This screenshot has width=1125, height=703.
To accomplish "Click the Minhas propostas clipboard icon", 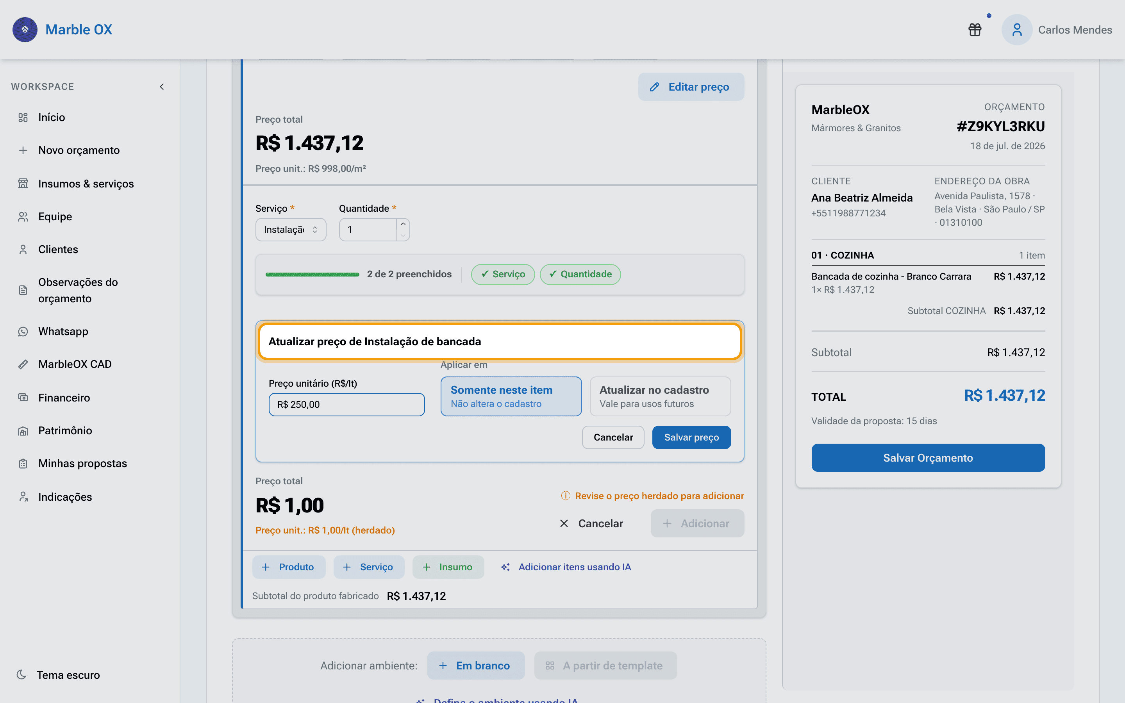I will 23,464.
